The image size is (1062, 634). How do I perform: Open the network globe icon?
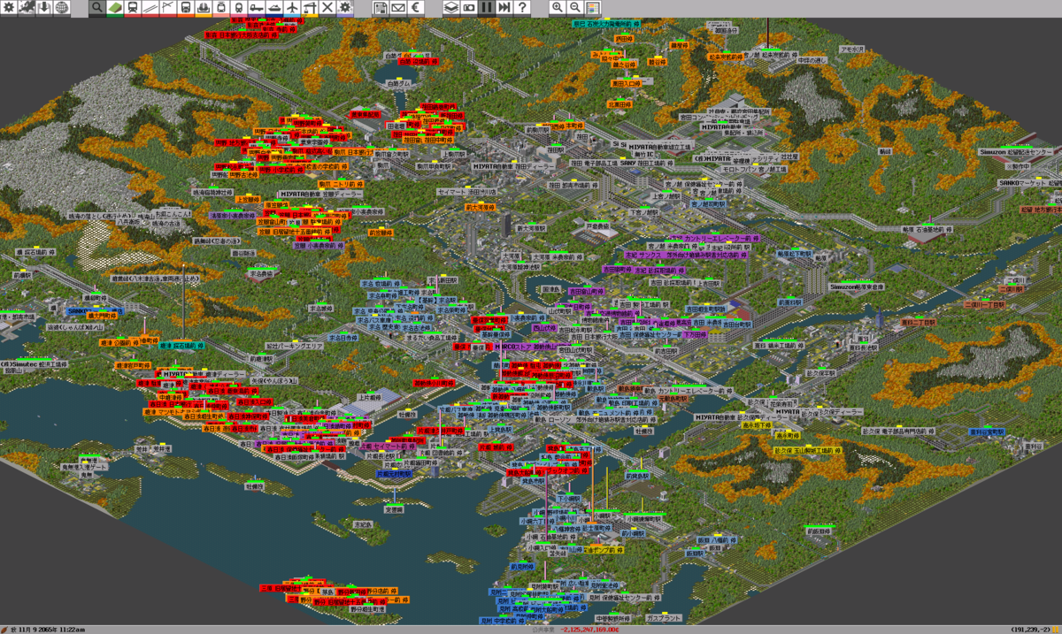point(61,8)
